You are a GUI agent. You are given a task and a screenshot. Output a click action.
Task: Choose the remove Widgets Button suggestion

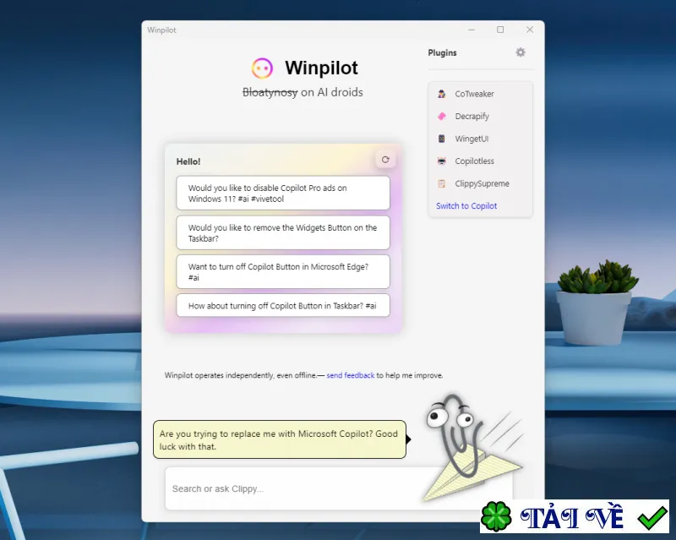point(283,233)
